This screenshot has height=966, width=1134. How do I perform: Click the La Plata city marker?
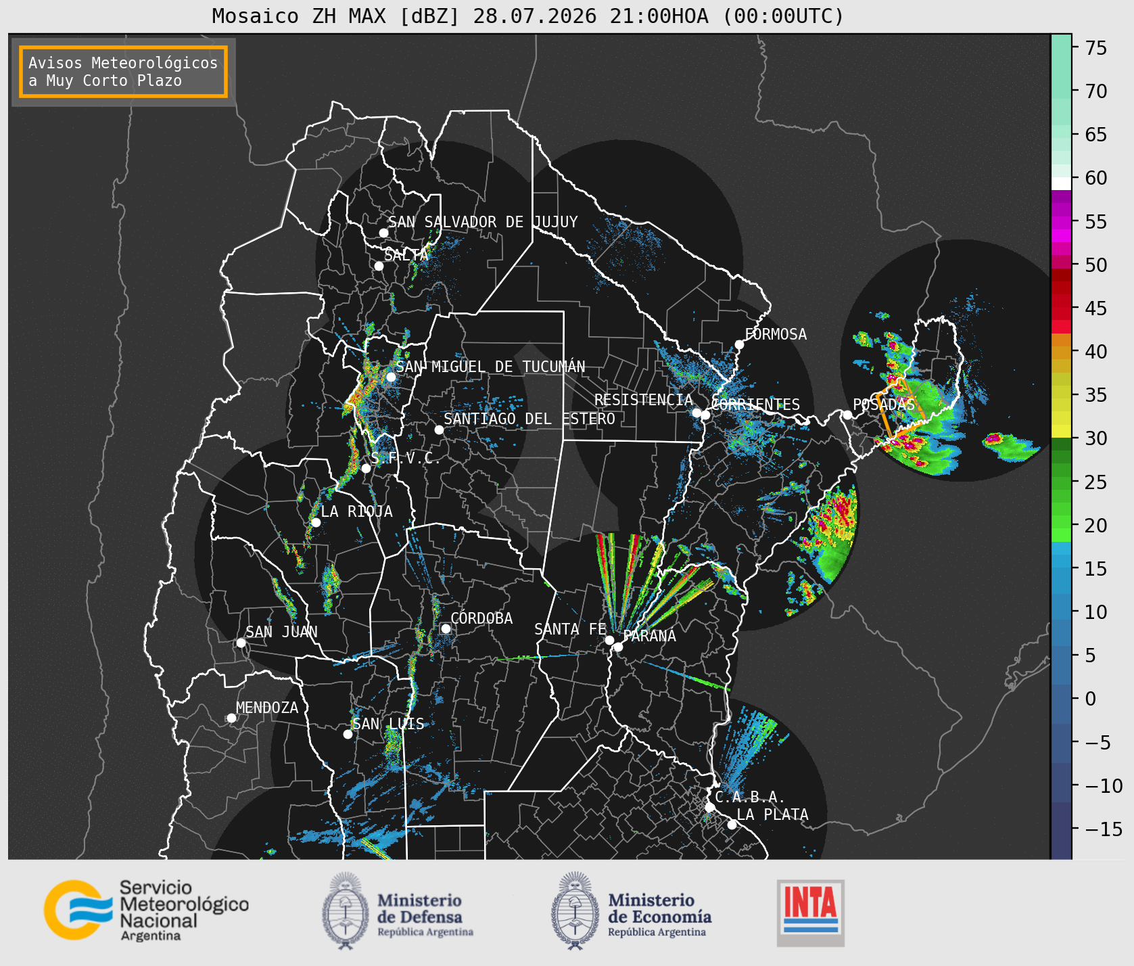coord(732,824)
